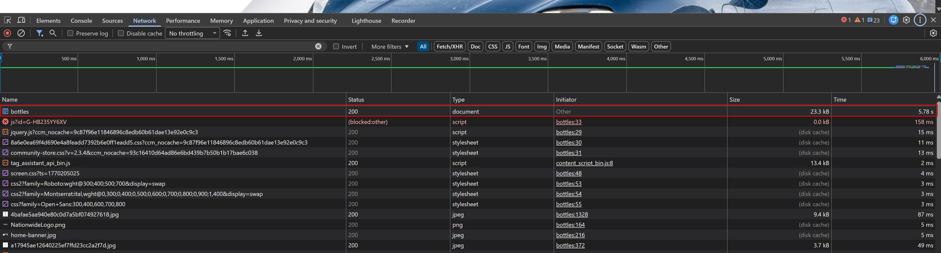Viewport: 941px width, 253px height.
Task: Toggle the device toolbar icon
Action: (22, 21)
